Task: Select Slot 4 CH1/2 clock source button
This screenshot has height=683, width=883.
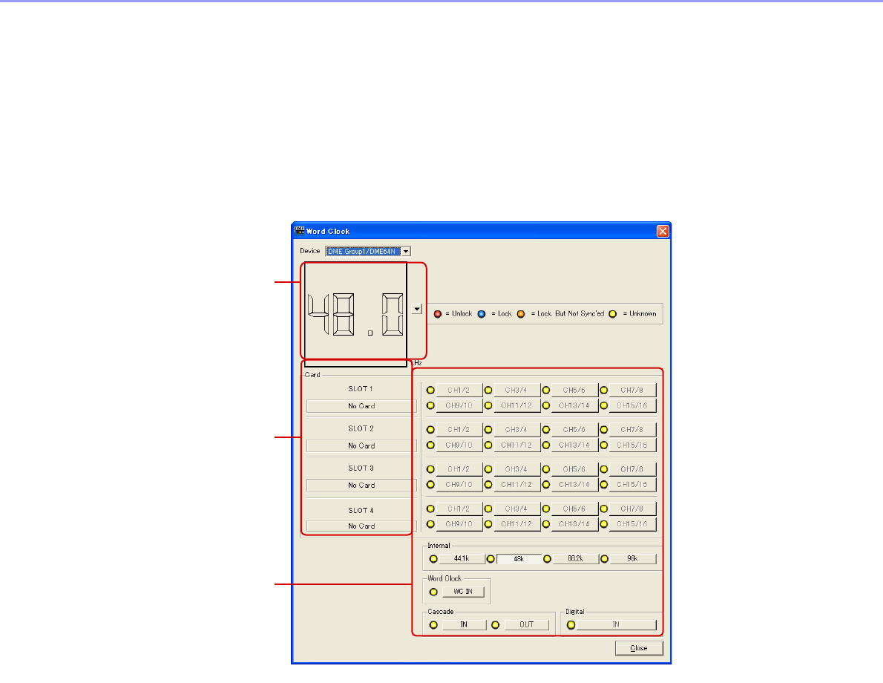Action: pos(459,509)
